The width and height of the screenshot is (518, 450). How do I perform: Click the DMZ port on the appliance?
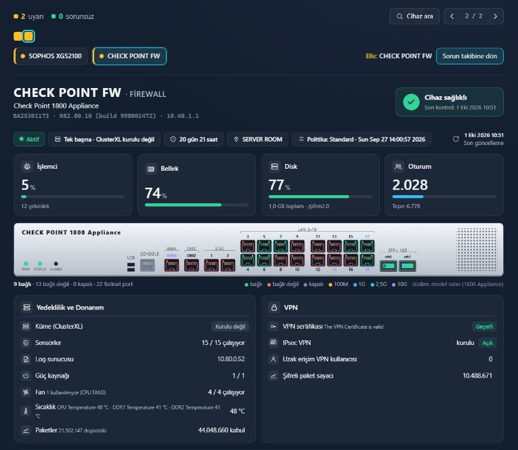point(192,265)
